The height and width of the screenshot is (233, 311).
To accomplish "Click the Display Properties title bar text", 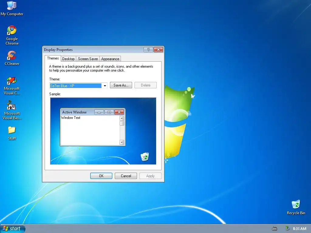I will (x=58, y=50).
